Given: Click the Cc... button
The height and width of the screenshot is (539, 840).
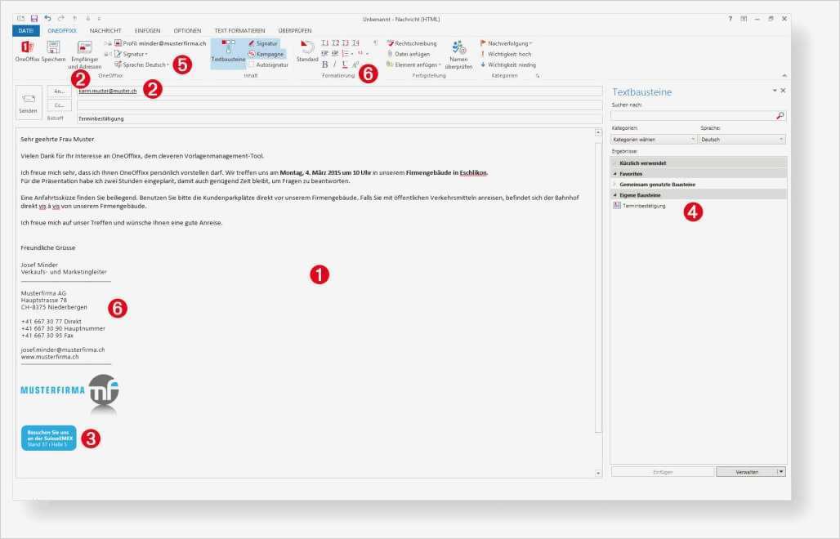Looking at the screenshot, I should point(60,105).
